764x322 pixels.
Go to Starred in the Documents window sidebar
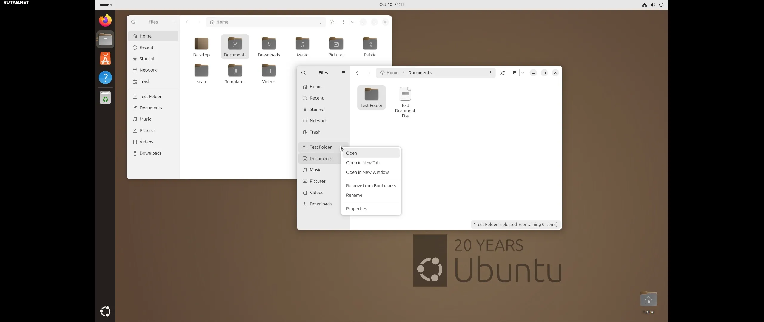tap(324, 109)
